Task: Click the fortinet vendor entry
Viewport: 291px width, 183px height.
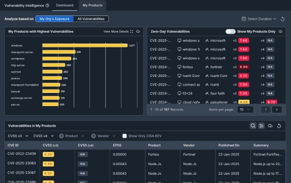Action: (216, 67)
